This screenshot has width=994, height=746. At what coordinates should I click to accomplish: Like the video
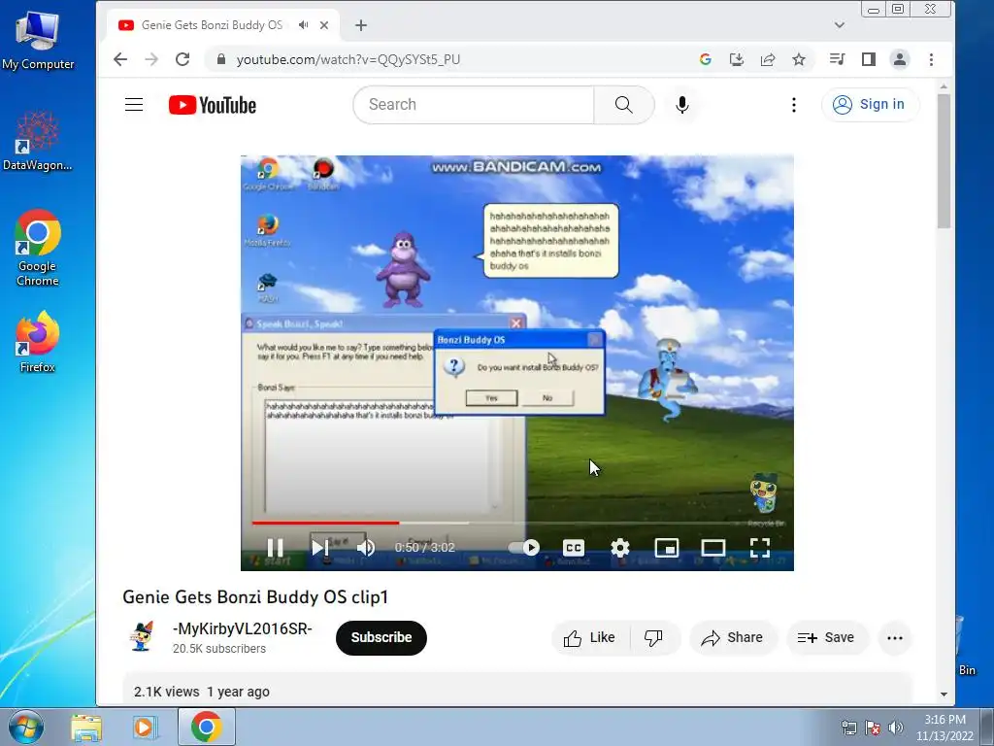(589, 637)
